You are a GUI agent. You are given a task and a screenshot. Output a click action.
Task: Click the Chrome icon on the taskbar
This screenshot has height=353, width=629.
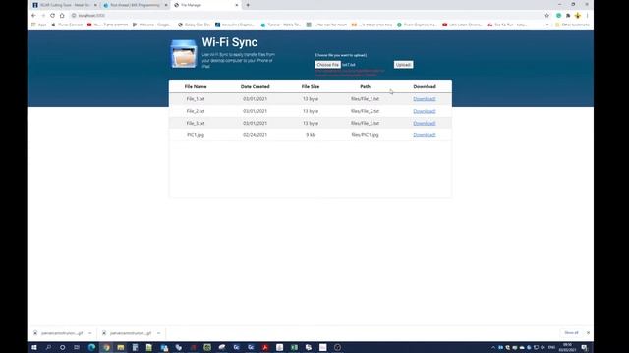point(106,347)
